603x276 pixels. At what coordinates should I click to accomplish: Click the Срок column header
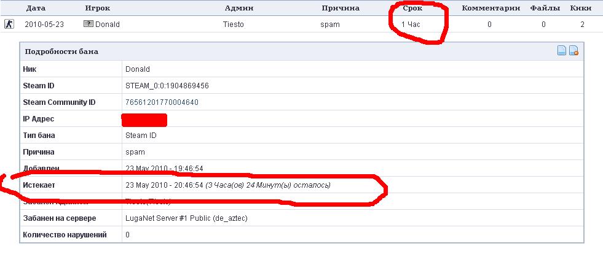coord(412,8)
